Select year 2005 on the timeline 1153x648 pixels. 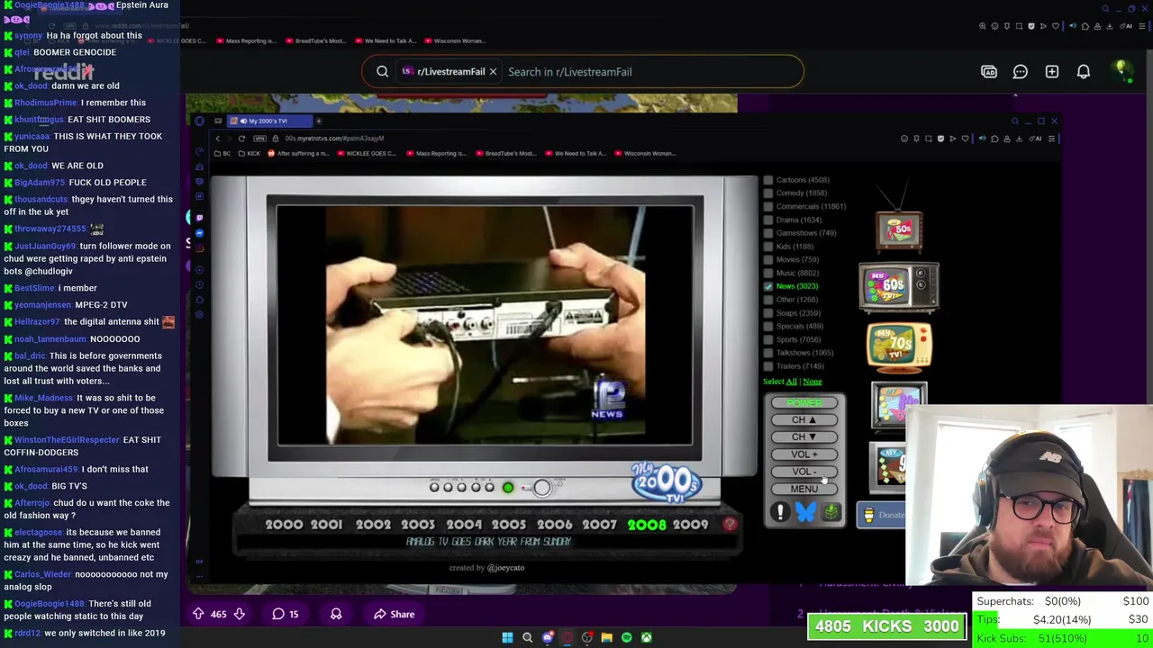tap(509, 525)
